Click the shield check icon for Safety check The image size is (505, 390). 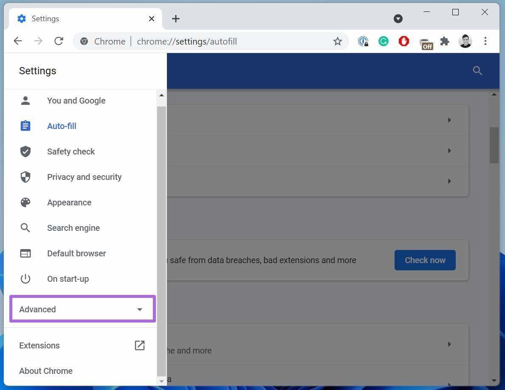pos(25,151)
